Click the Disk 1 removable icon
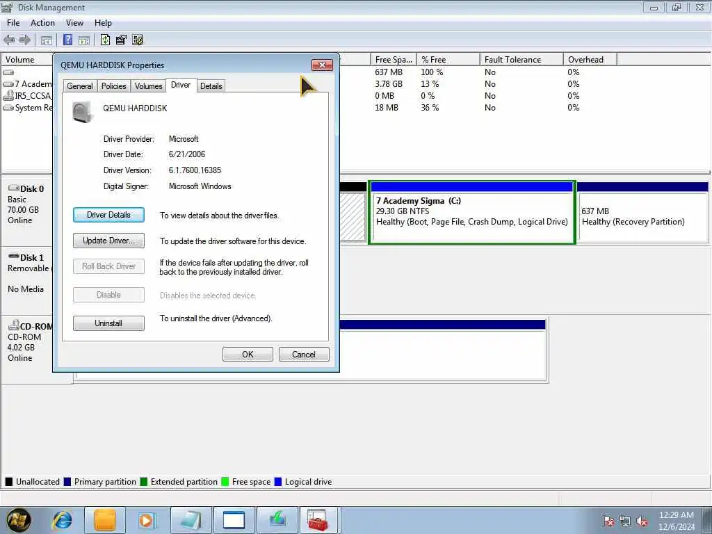The height and width of the screenshot is (534, 712). [13, 257]
